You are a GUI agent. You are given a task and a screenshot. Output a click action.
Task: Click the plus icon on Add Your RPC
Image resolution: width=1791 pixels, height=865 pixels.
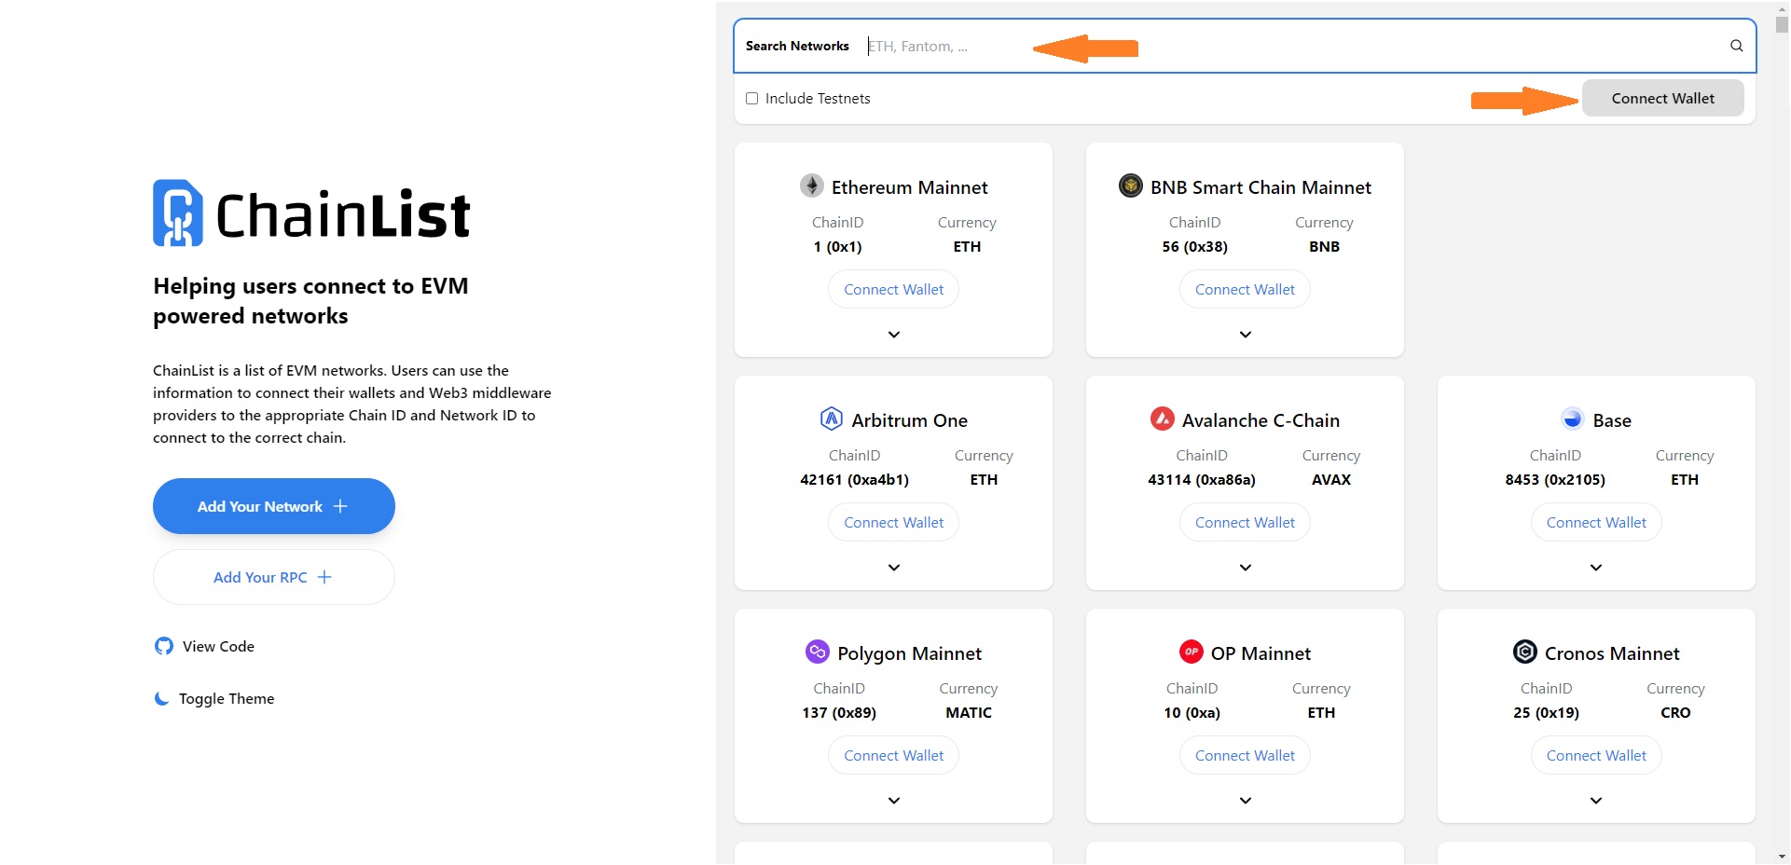pos(324,577)
